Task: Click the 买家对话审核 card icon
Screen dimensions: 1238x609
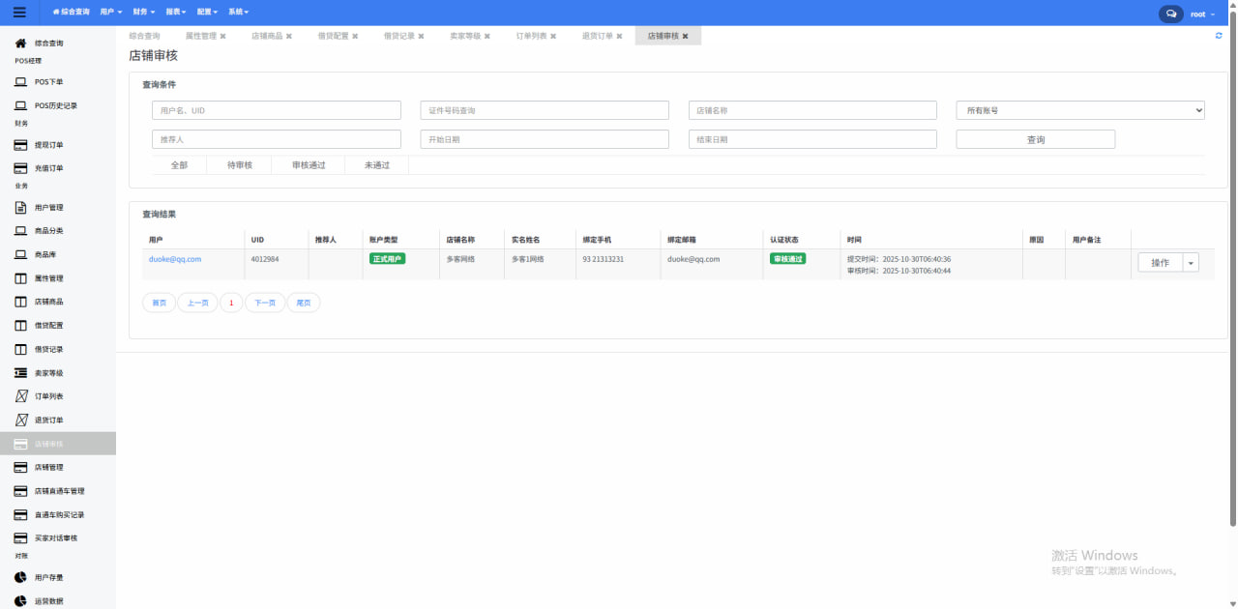Action: click(x=20, y=537)
